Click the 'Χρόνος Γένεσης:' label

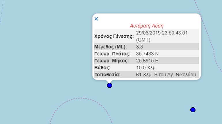click(x=114, y=36)
